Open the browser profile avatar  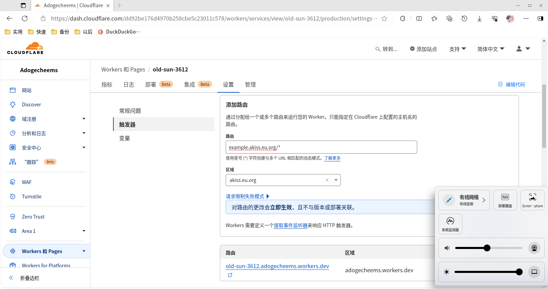pyautogui.click(x=510, y=18)
